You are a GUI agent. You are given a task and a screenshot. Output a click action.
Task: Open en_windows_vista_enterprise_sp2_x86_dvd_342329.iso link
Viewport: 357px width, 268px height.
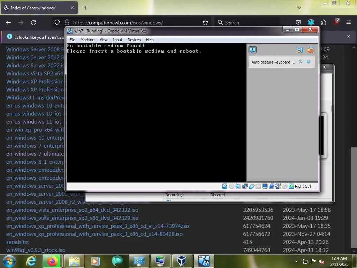coord(72,218)
